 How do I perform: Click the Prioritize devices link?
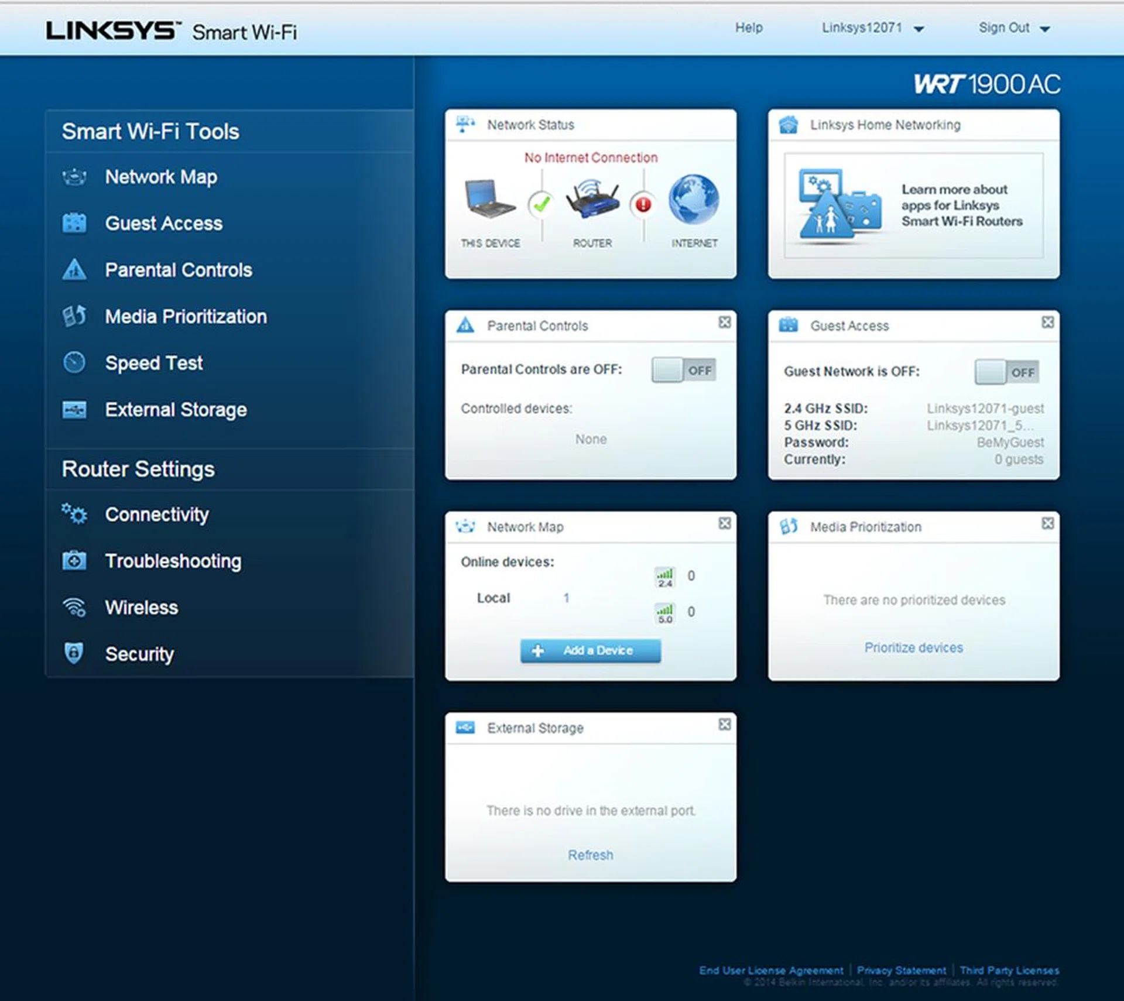pos(913,647)
